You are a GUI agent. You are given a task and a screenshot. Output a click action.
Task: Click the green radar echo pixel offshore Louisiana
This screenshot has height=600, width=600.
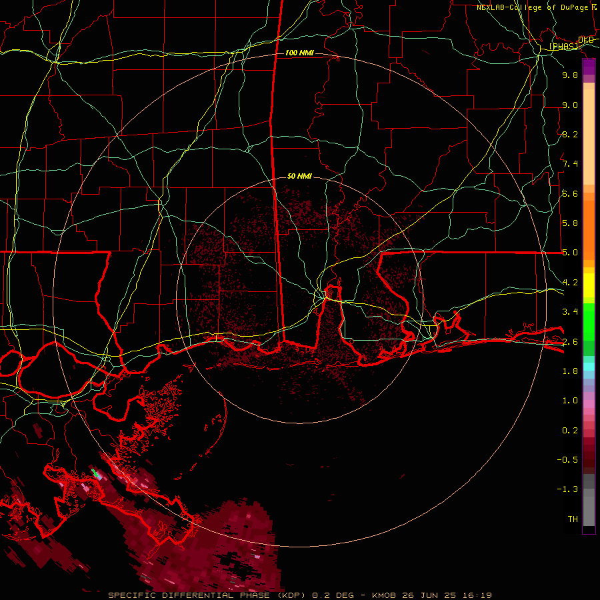pos(94,472)
